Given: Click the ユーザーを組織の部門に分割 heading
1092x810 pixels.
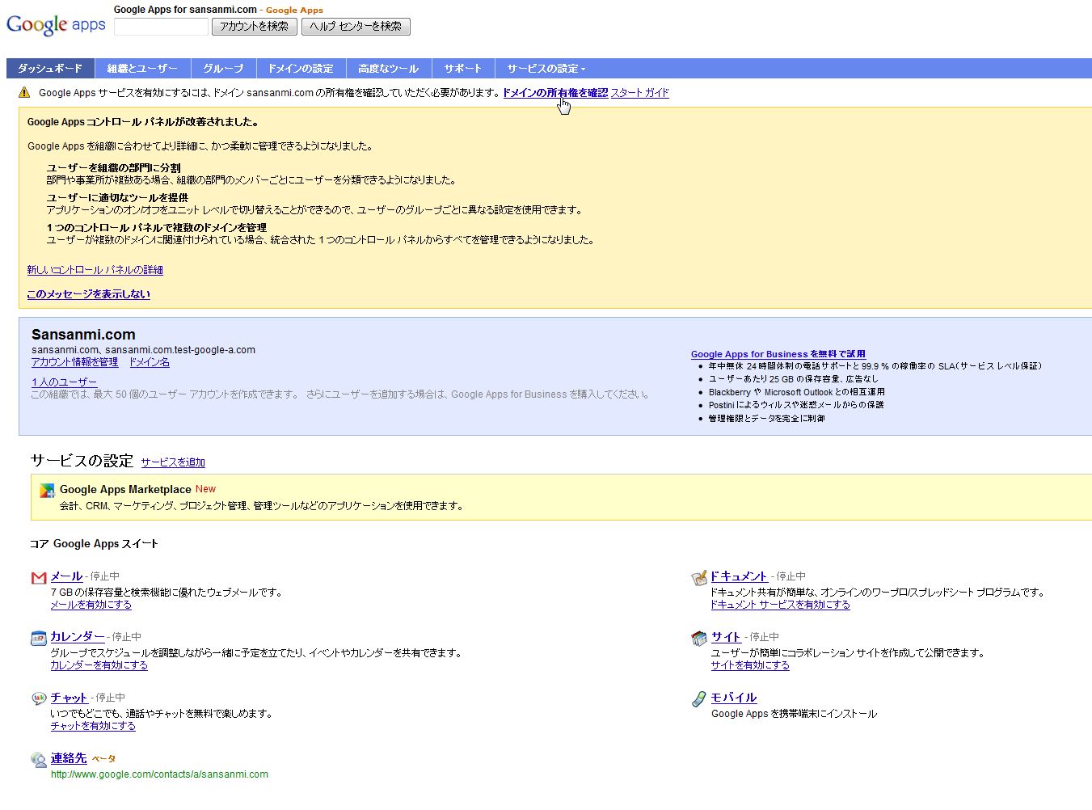Looking at the screenshot, I should [x=114, y=168].
